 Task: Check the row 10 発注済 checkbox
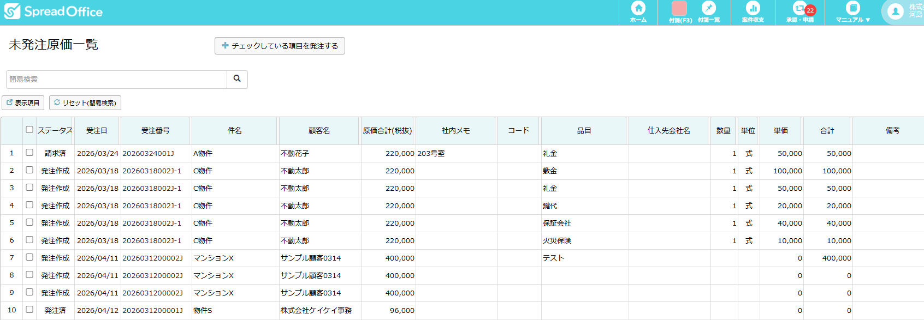coord(29,310)
